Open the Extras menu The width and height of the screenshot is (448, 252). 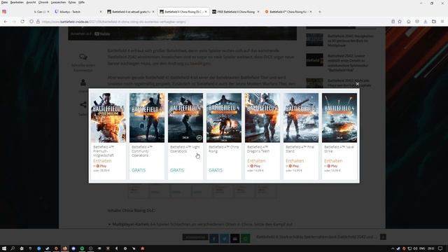click(72, 2)
